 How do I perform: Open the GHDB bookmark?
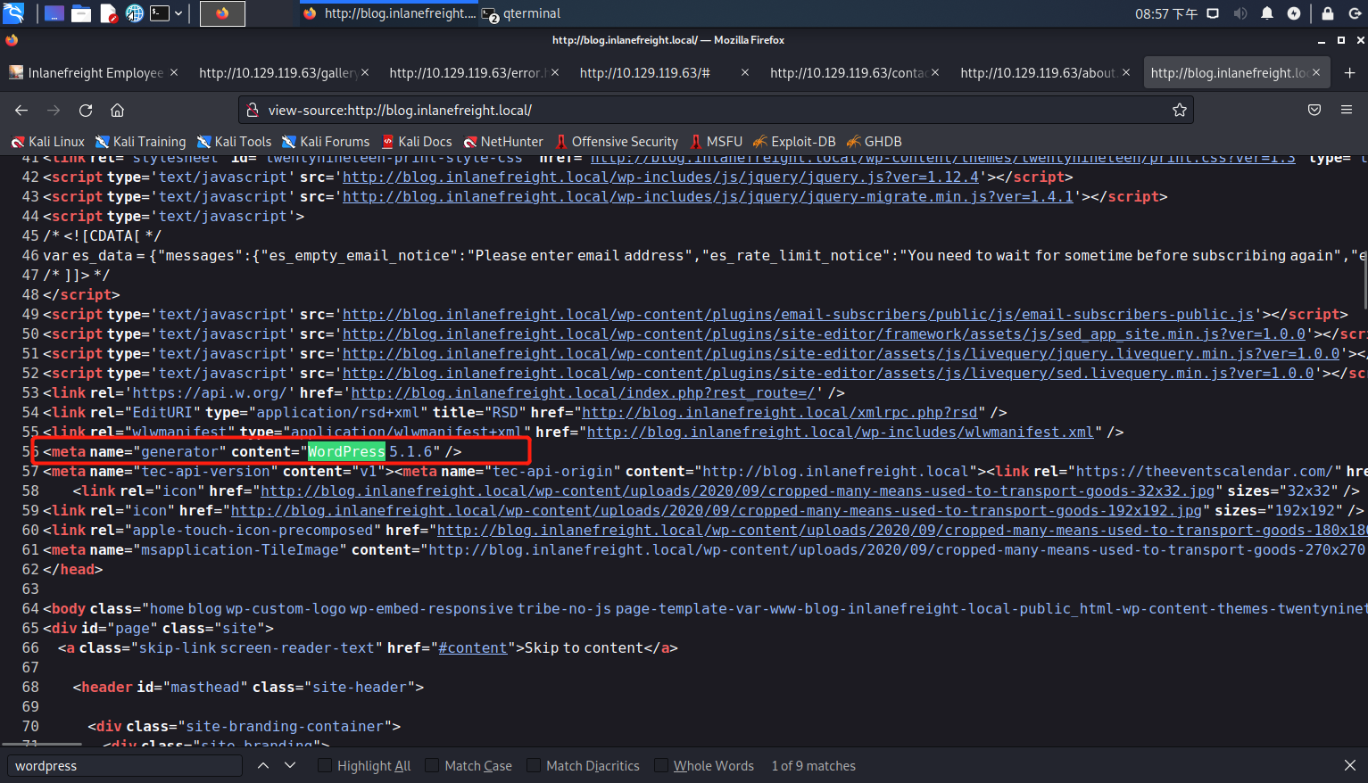tap(875, 142)
